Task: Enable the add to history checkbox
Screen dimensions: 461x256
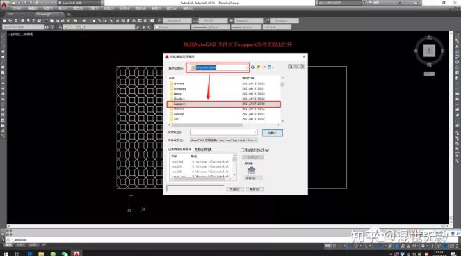Action: coord(243,150)
